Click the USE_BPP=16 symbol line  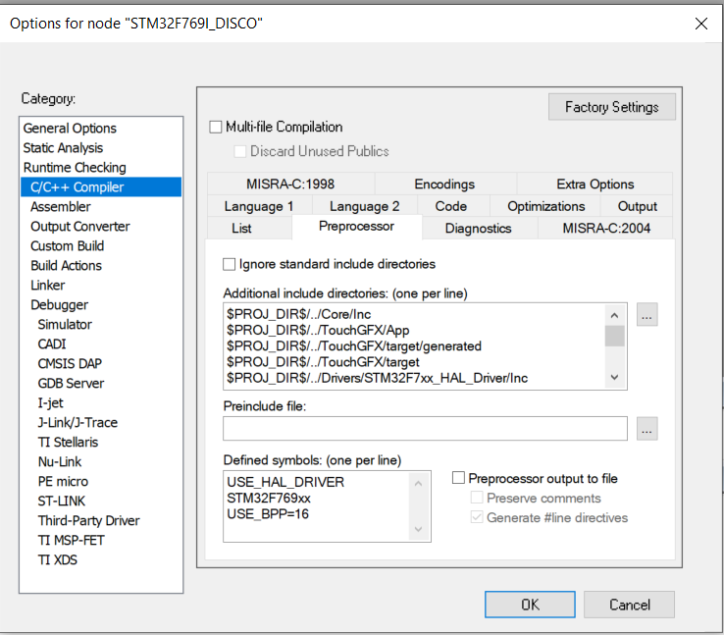click(268, 514)
